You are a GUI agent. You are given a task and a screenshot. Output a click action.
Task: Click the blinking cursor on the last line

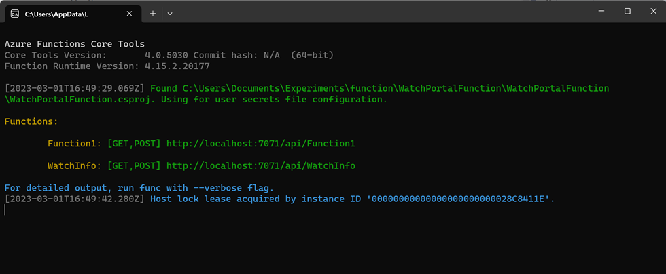(x=5, y=210)
